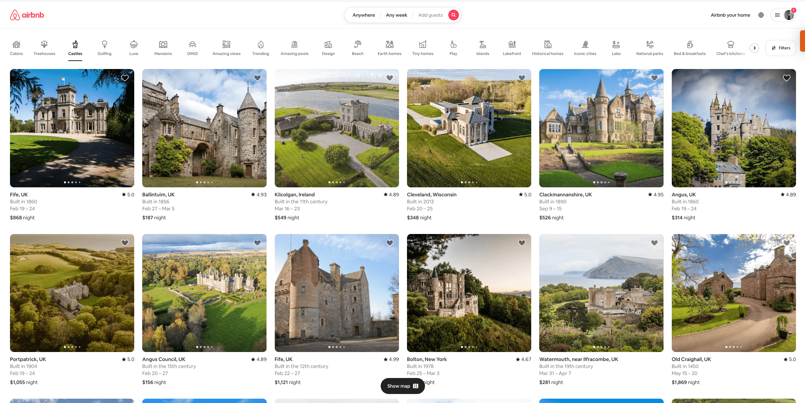Image resolution: width=805 pixels, height=403 pixels.
Task: Toggle wishlist heart on Fife UK castle
Action: point(125,78)
